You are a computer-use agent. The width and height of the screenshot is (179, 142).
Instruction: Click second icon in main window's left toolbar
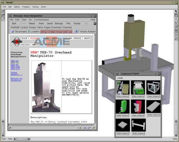click(3, 15)
